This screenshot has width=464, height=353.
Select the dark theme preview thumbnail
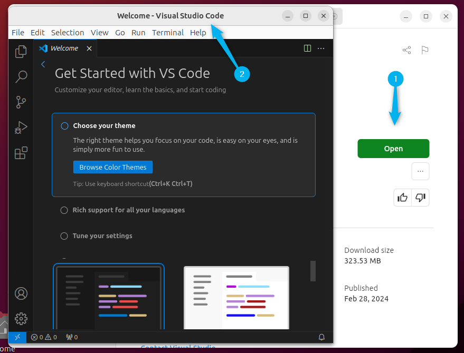[108, 298]
